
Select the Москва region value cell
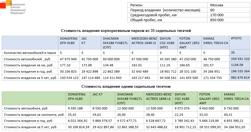click(x=216, y=5)
